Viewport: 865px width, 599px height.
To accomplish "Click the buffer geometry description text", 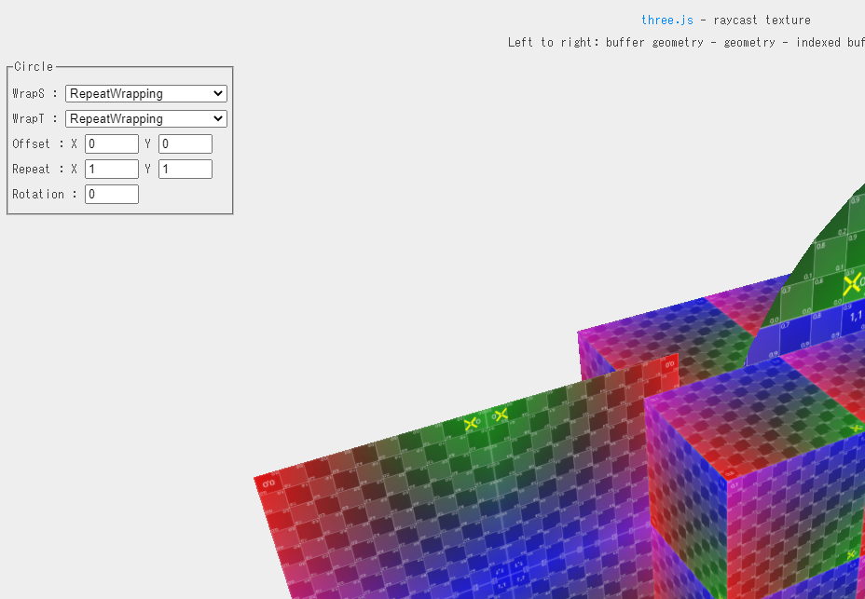I will (652, 42).
